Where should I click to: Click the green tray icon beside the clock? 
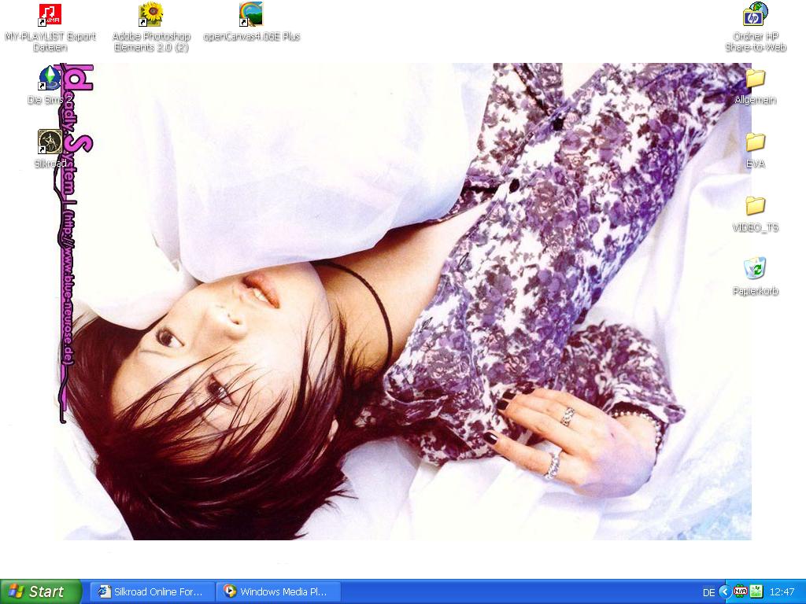(756, 591)
